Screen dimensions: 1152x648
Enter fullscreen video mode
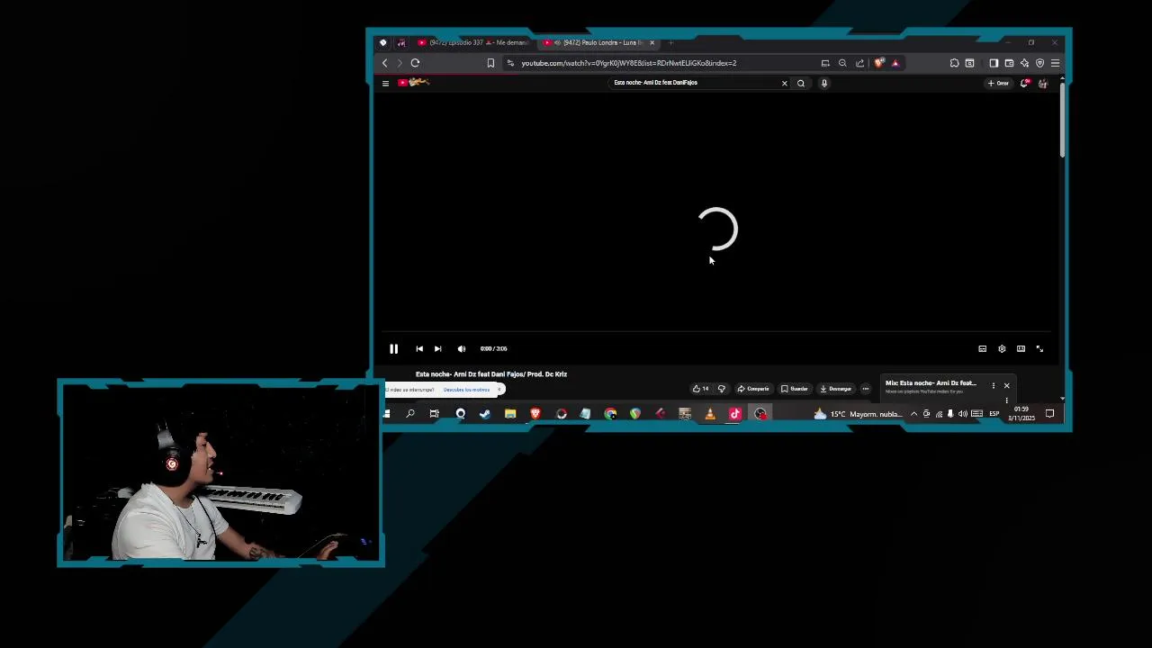(1039, 348)
